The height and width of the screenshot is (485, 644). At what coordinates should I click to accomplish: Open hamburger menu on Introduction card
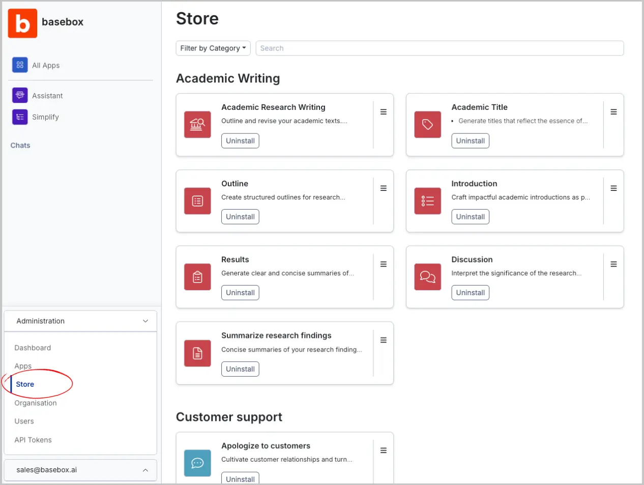pos(613,188)
